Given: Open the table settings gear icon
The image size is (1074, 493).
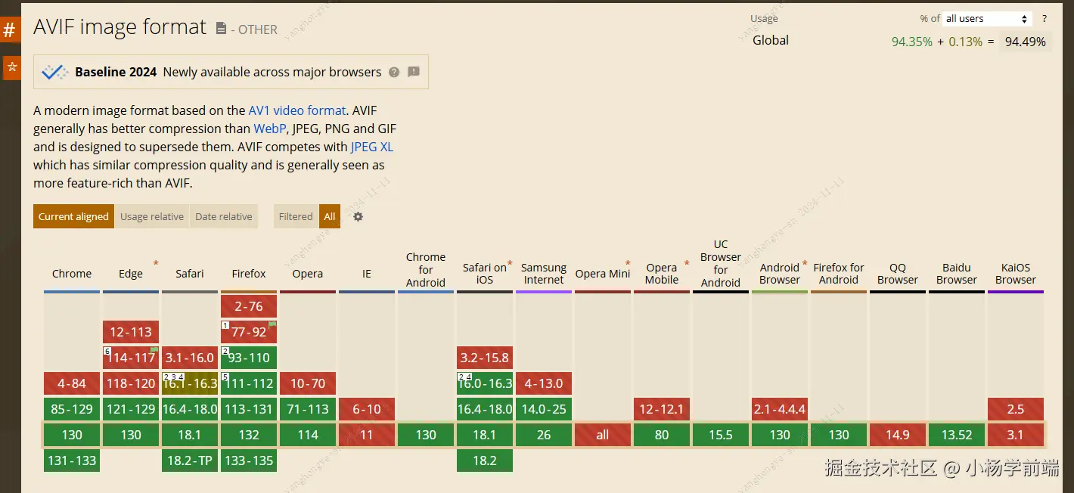Looking at the screenshot, I should click(x=359, y=216).
